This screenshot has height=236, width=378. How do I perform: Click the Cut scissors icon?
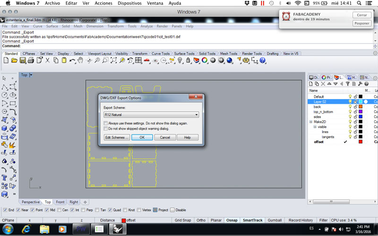[x=48, y=60]
